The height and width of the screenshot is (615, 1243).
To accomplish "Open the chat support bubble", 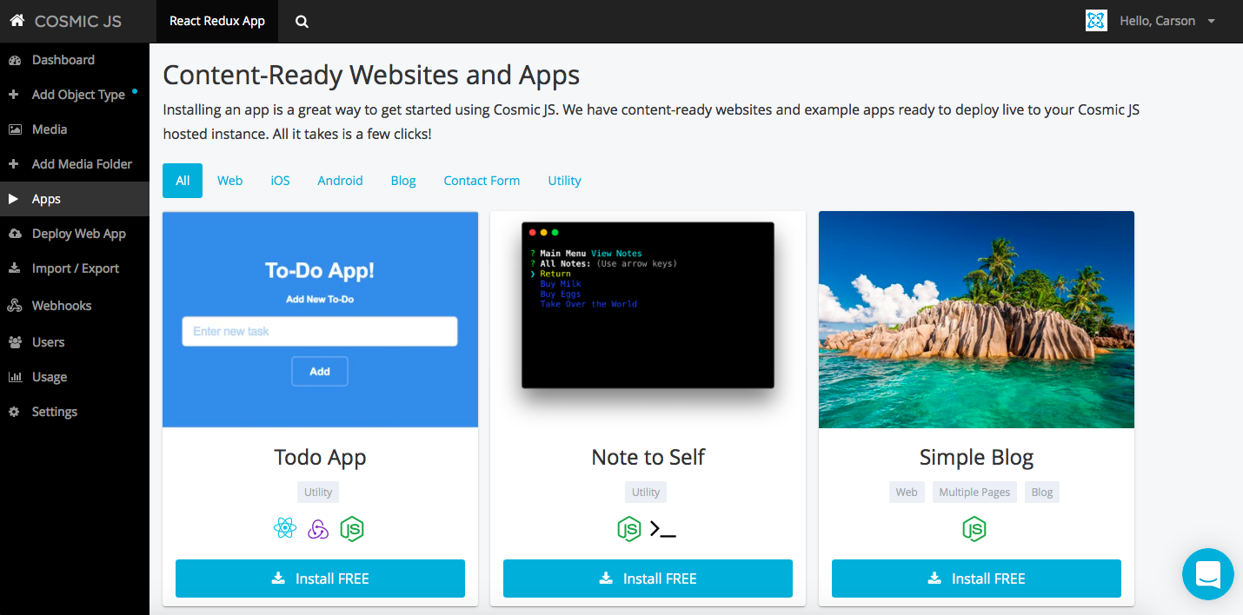I will (x=1208, y=574).
